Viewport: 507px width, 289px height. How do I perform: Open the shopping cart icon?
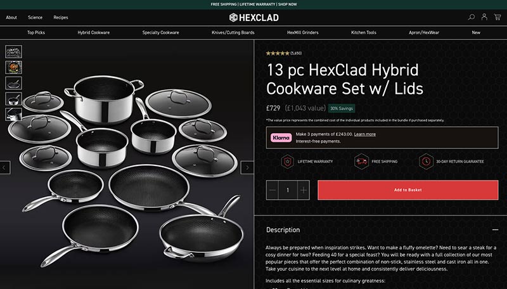497,17
